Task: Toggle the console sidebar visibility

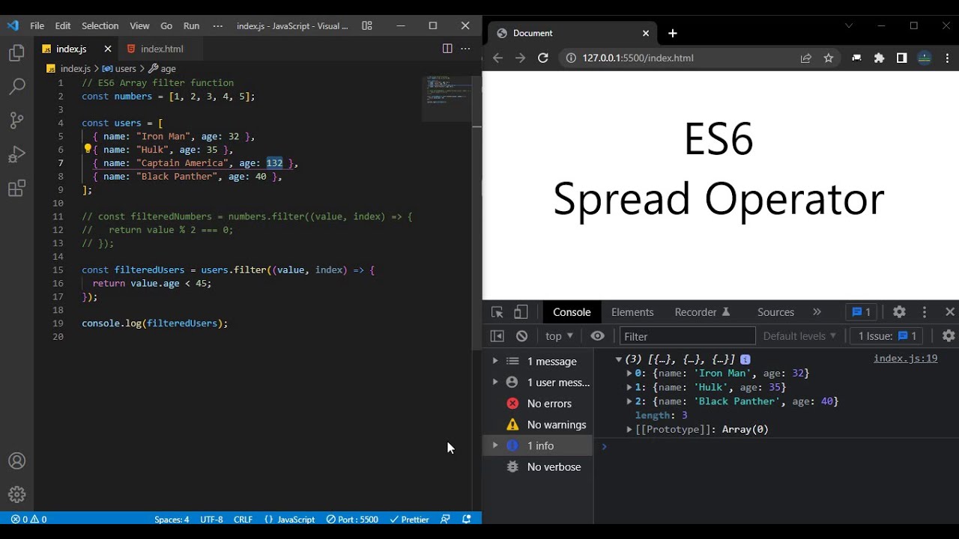Action: (497, 336)
